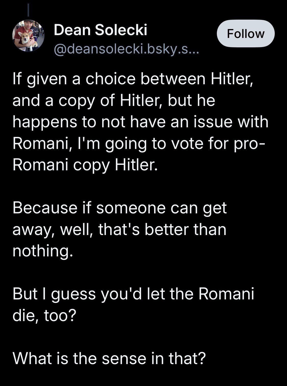Image resolution: width=287 pixels, height=386 pixels.
Task: Click Dean Solecki's profile avatar
Action: click(28, 36)
